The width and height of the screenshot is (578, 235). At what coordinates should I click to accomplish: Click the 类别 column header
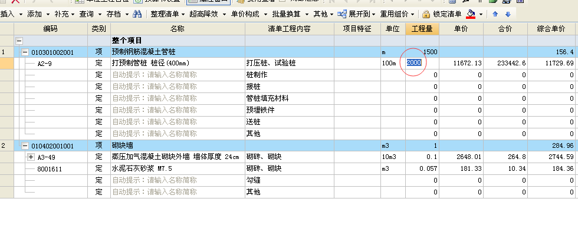coord(99,29)
